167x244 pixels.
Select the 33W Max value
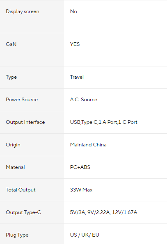click(81, 190)
